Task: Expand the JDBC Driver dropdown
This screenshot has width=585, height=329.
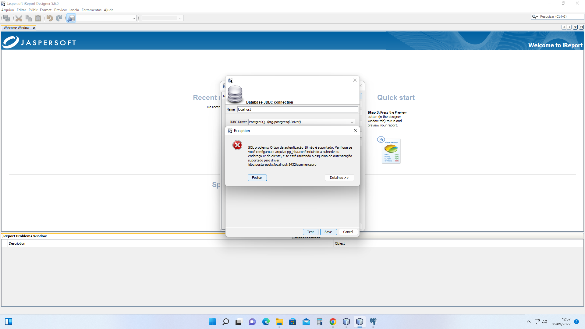Action: 352,122
